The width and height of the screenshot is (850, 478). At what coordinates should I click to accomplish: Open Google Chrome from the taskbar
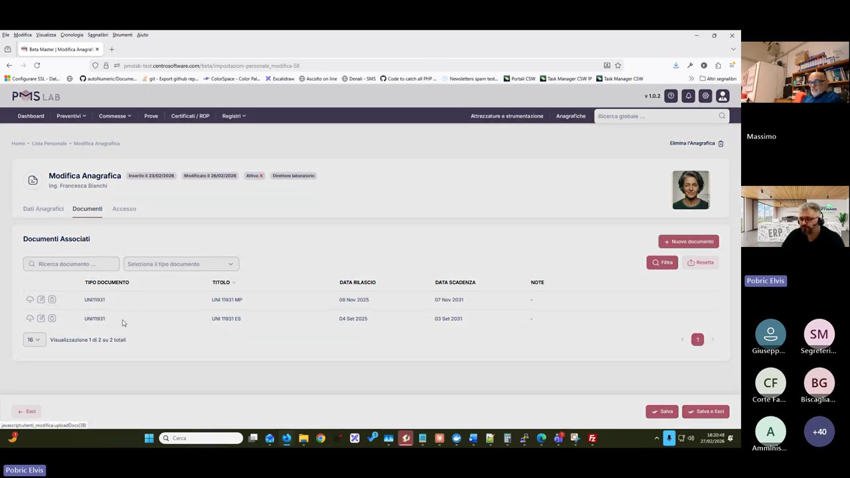(x=321, y=438)
